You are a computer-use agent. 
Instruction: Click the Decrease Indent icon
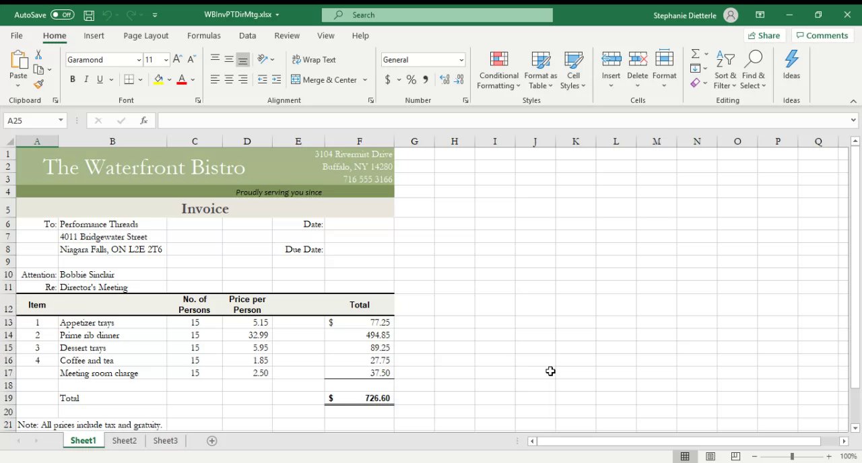262,79
